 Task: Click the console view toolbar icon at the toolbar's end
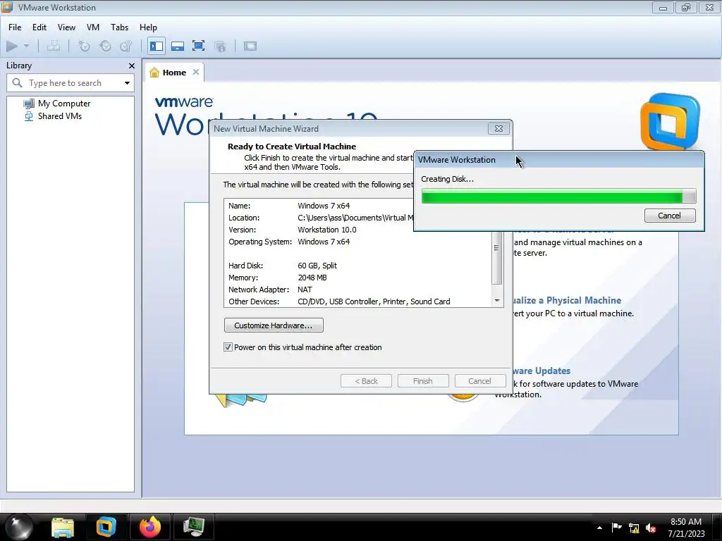pyautogui.click(x=250, y=46)
